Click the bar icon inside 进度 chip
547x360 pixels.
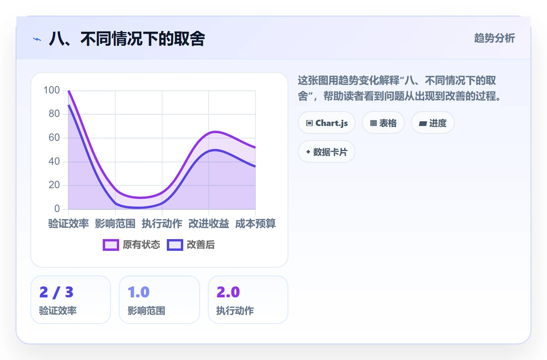[423, 124]
